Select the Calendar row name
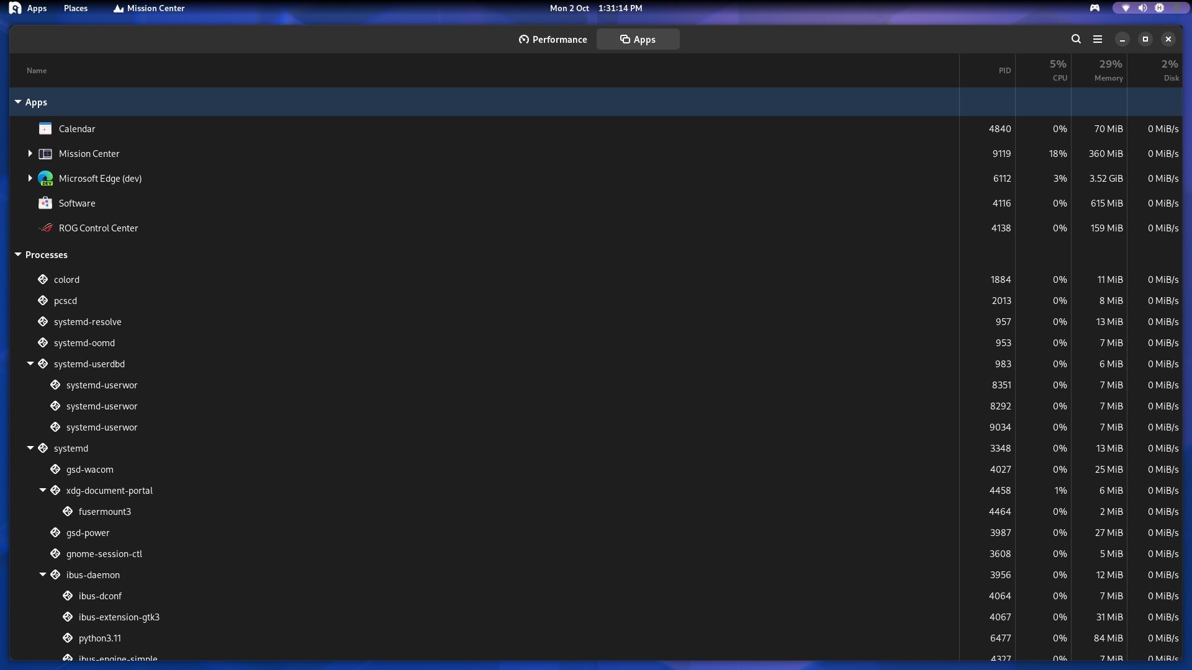This screenshot has width=1192, height=670. coord(77,128)
